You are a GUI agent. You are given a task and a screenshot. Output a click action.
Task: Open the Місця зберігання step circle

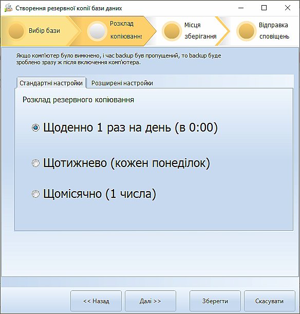pyautogui.click(x=172, y=31)
